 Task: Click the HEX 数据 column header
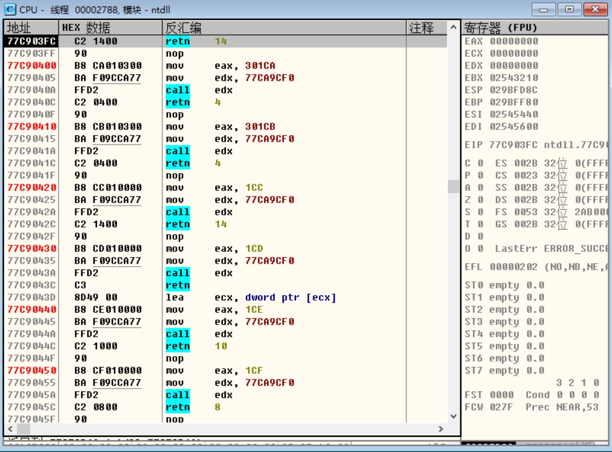tap(111, 27)
